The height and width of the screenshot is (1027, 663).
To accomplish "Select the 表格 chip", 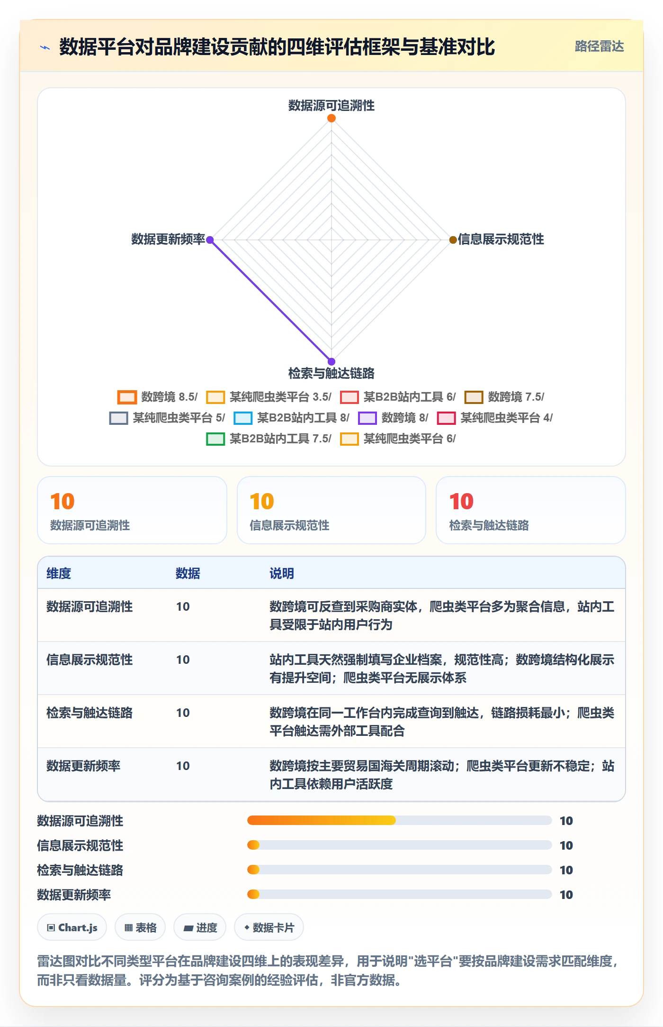I will click(x=140, y=927).
